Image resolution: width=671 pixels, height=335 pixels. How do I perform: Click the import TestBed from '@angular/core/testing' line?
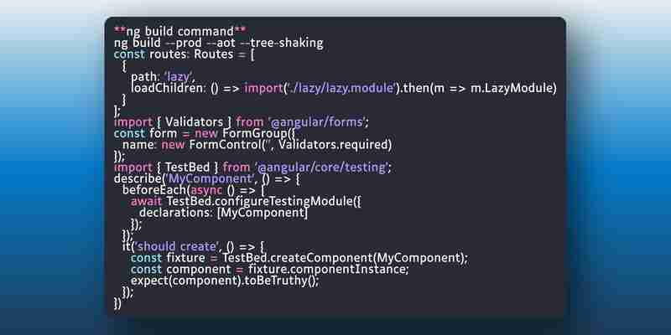click(252, 167)
